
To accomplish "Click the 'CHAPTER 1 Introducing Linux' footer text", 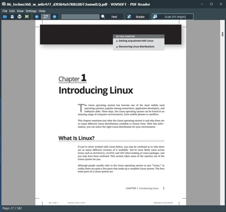I will point(142,188).
